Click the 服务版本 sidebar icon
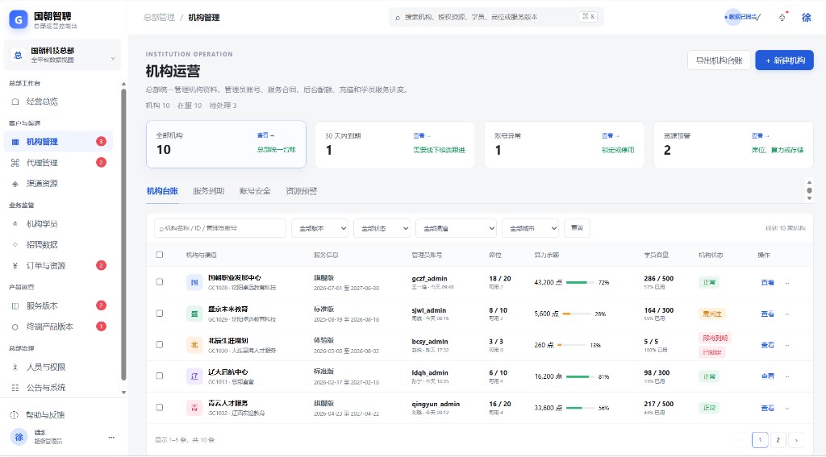 [x=15, y=306]
